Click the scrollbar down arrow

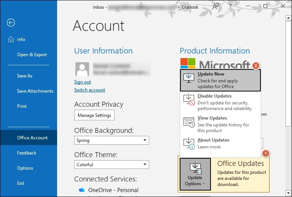tap(288, 193)
